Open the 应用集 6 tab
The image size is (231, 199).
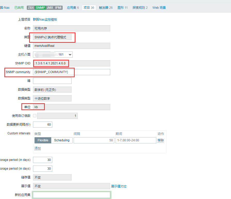tap(73, 8)
